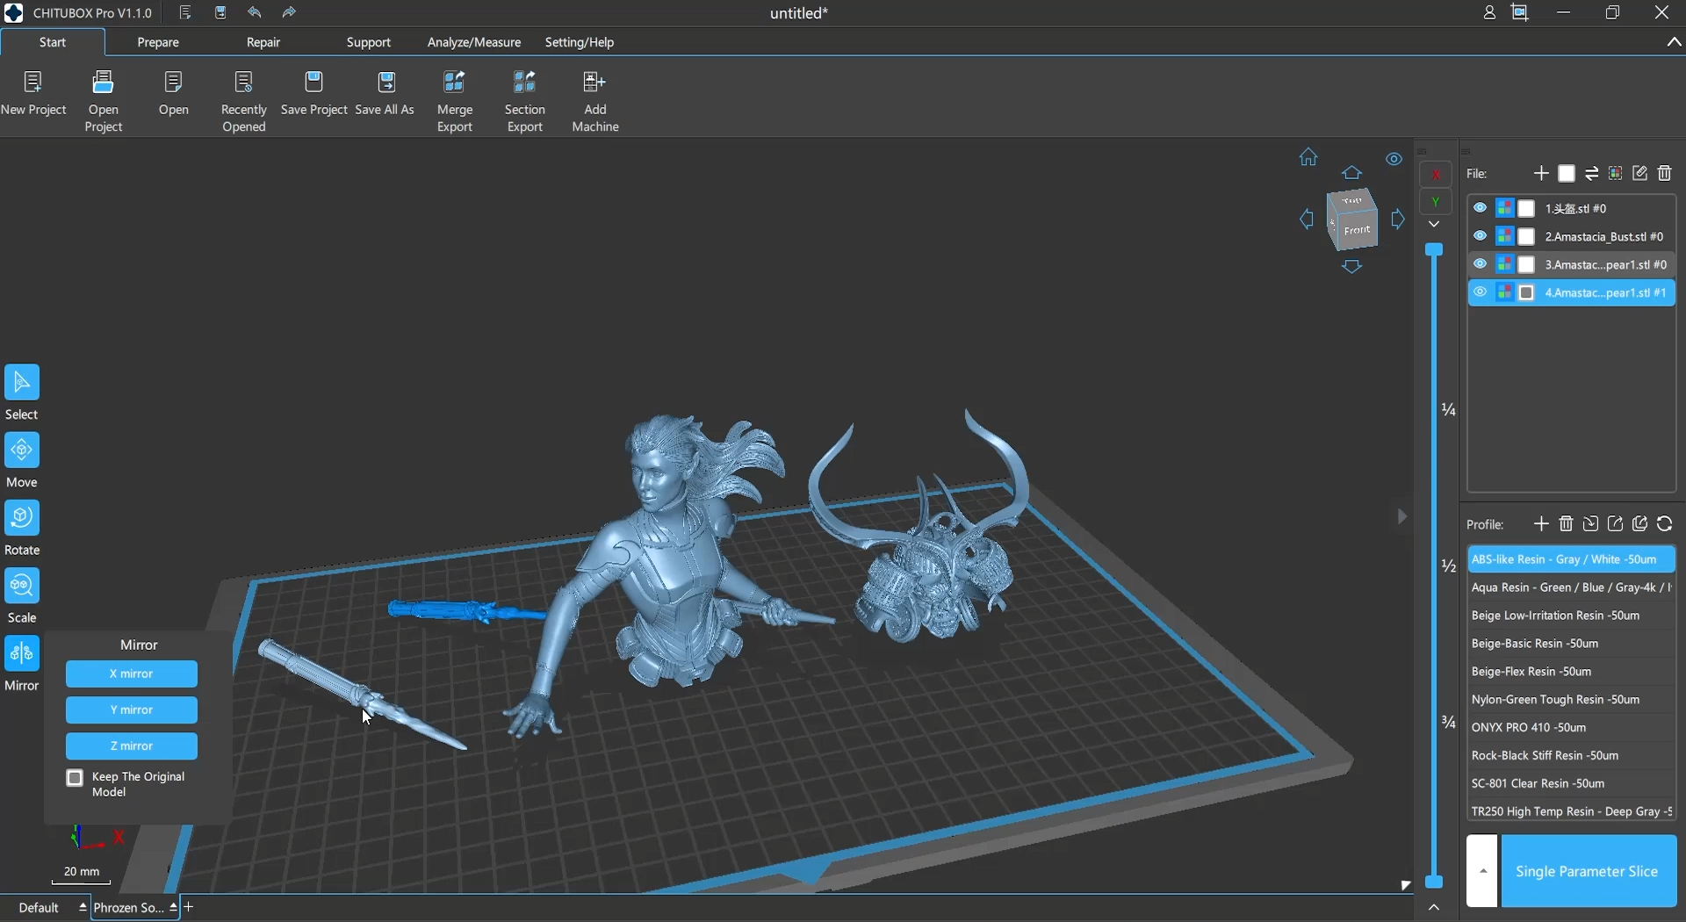Image resolution: width=1686 pixels, height=922 pixels.
Task: Open the Section Export tool
Action: point(525,83)
